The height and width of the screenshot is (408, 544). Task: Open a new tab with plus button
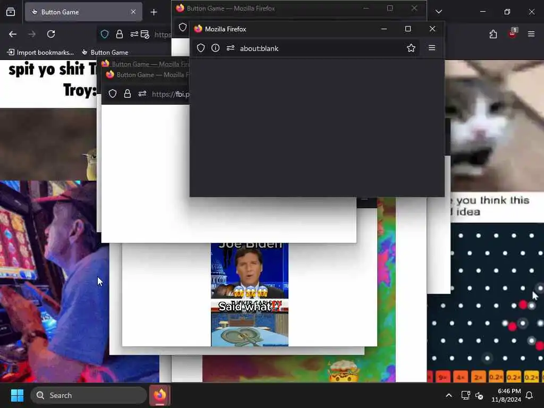154,12
